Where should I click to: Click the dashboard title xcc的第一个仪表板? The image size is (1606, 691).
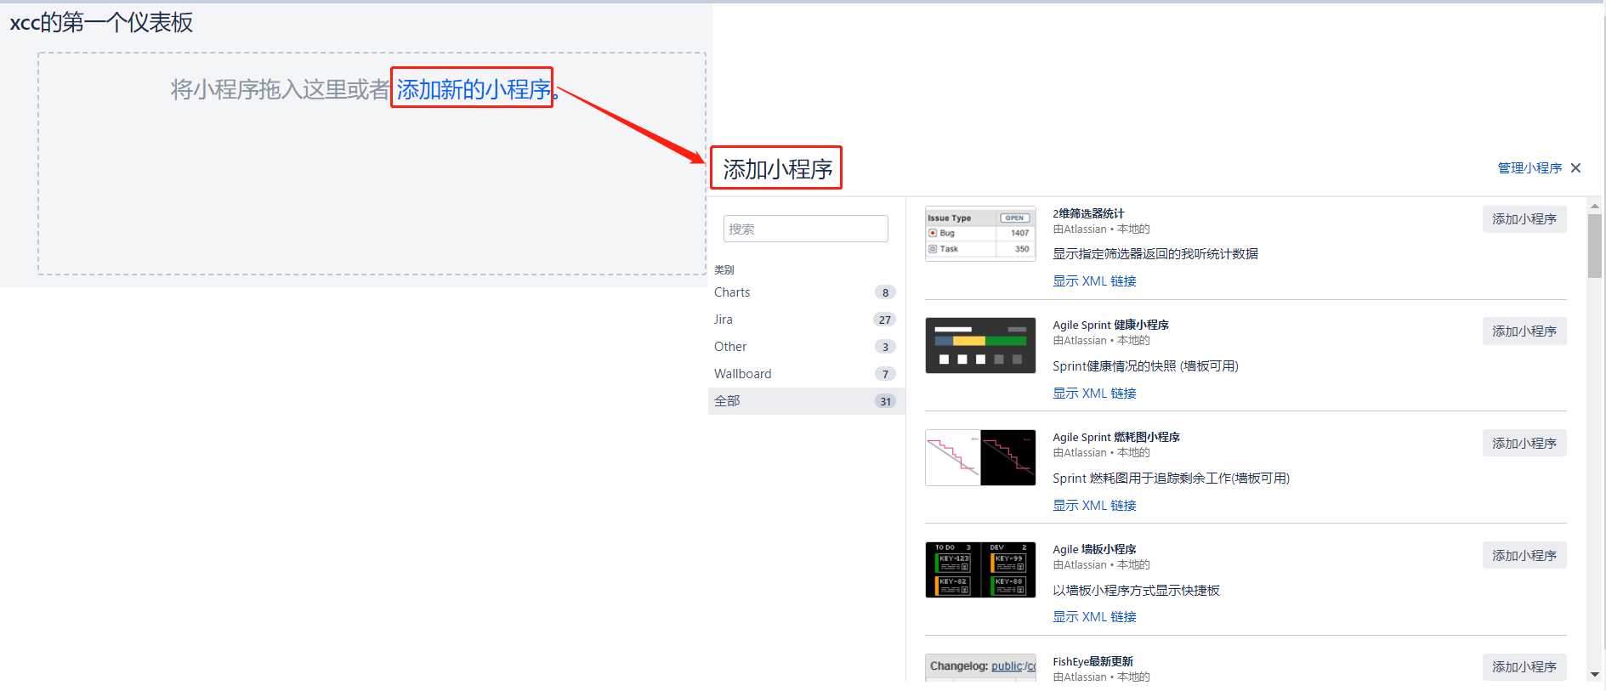tap(101, 22)
